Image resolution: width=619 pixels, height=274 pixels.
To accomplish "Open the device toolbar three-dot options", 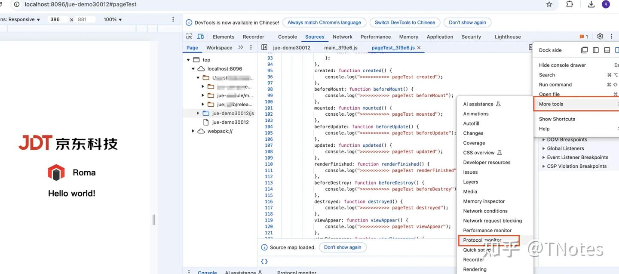I will pyautogui.click(x=173, y=19).
